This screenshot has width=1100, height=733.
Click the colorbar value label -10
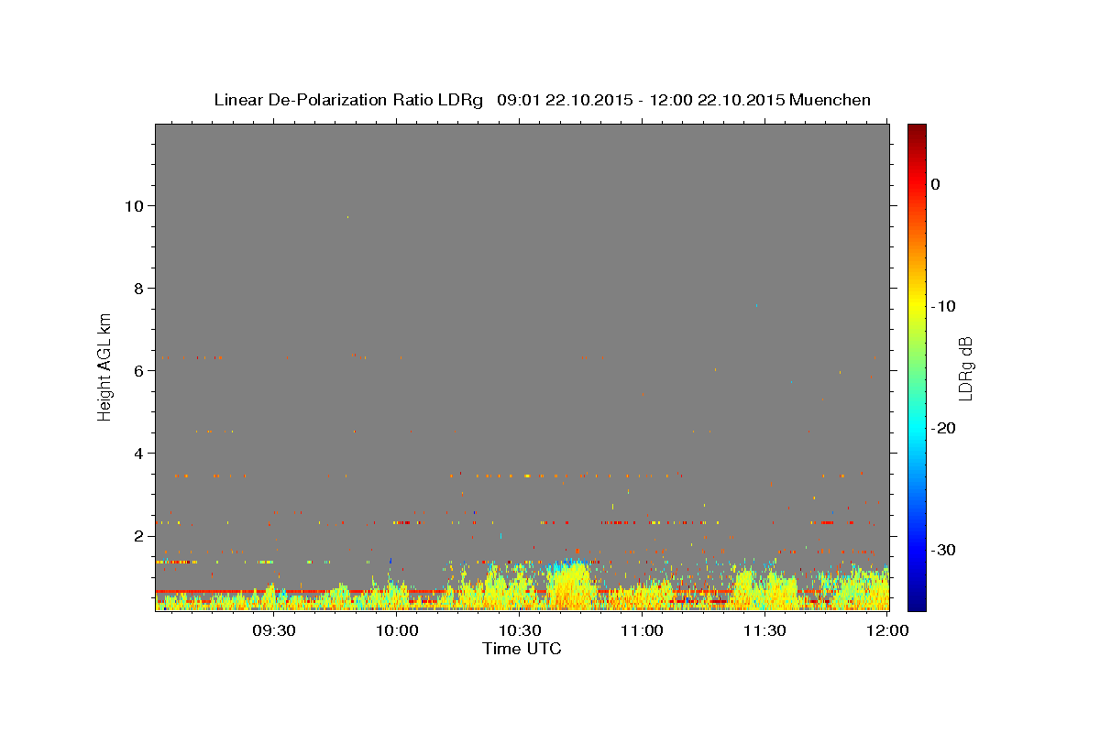[943, 306]
